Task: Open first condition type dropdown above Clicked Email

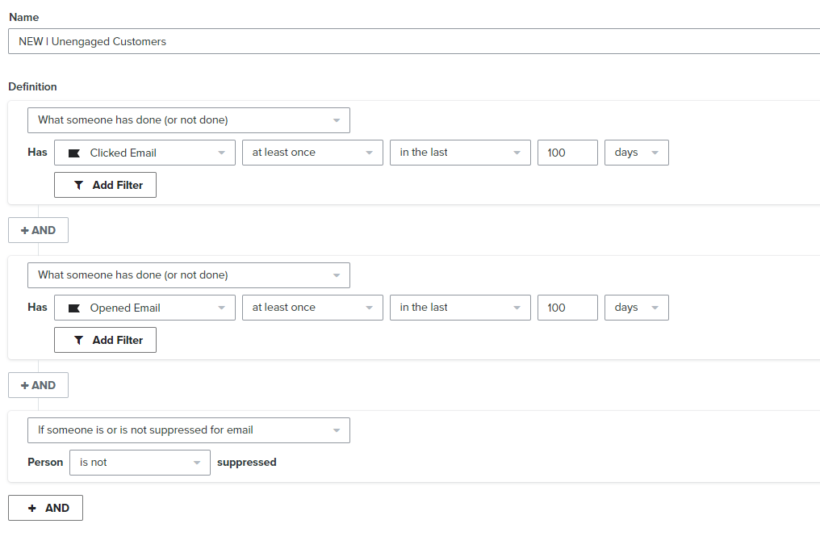Action: (x=189, y=120)
